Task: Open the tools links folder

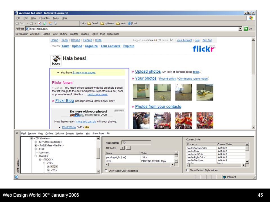Action: 121,23
